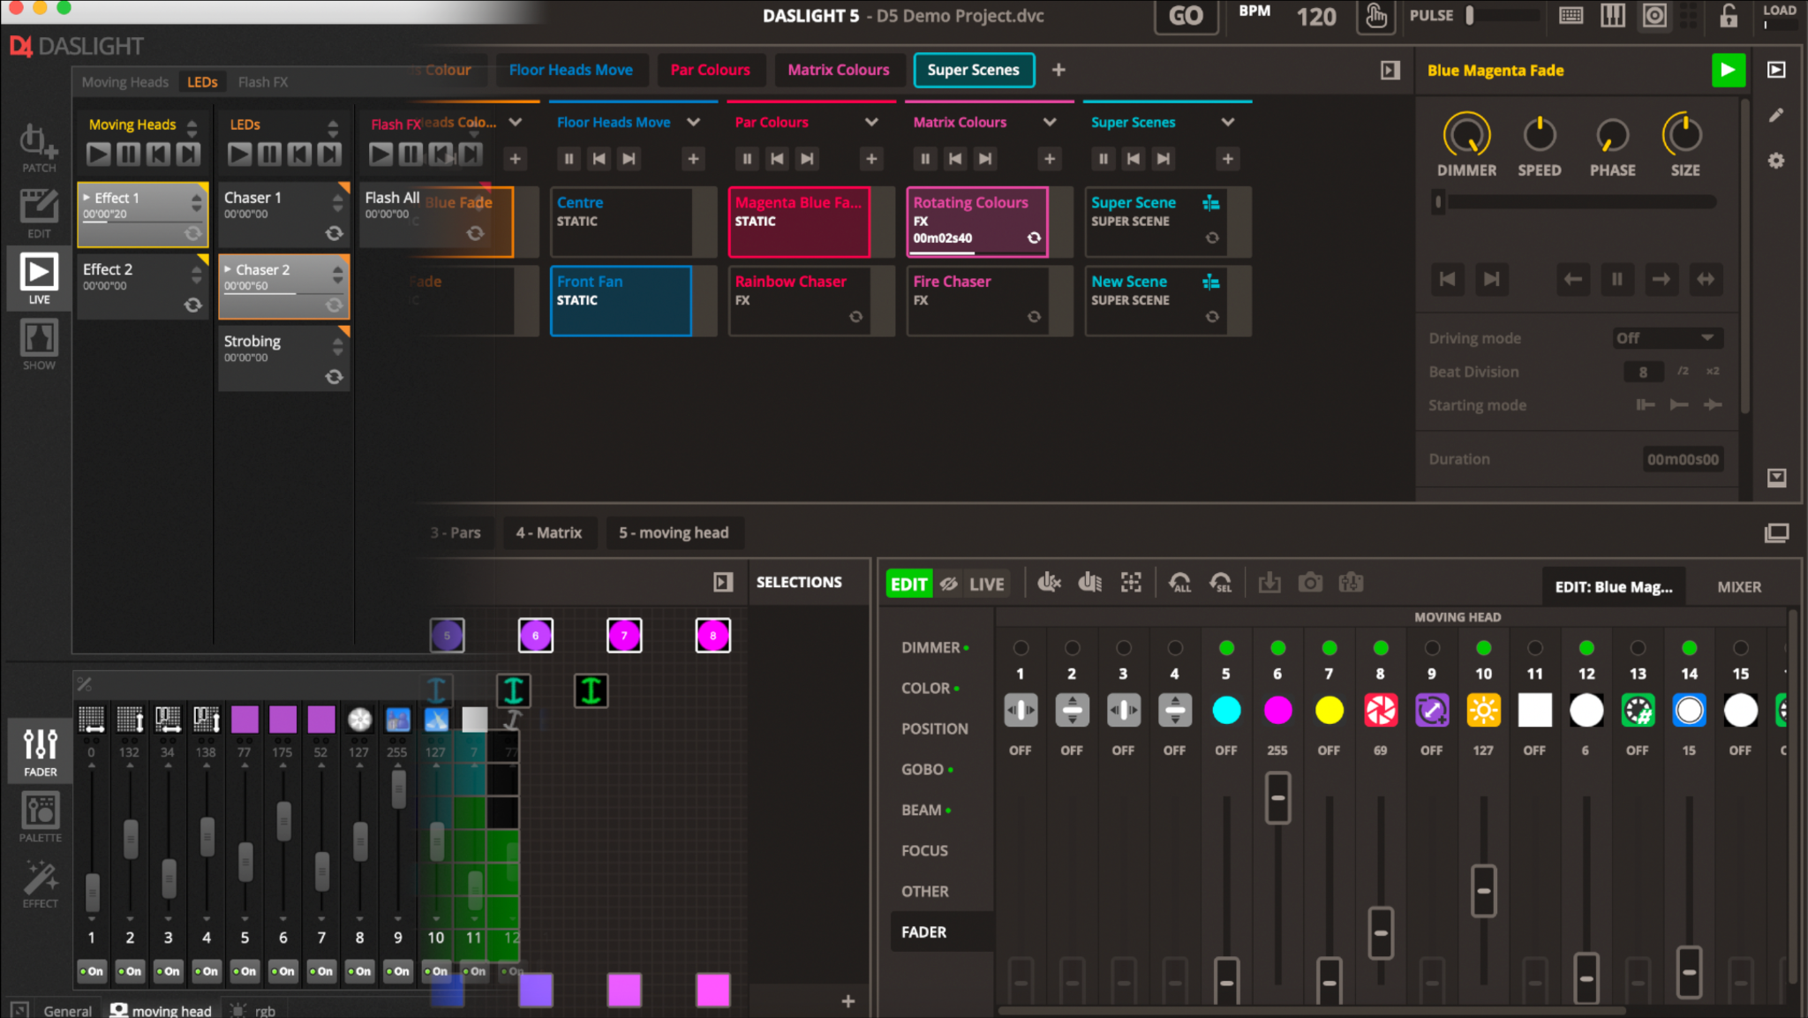This screenshot has width=1808, height=1018.
Task: Click the pencil edit icon at right
Action: [x=1776, y=116]
